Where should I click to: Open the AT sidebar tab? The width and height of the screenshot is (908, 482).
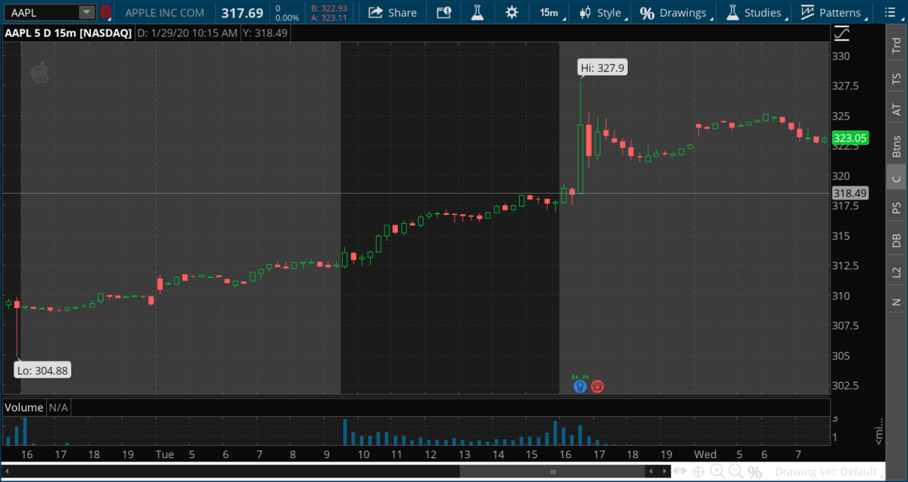click(x=896, y=110)
